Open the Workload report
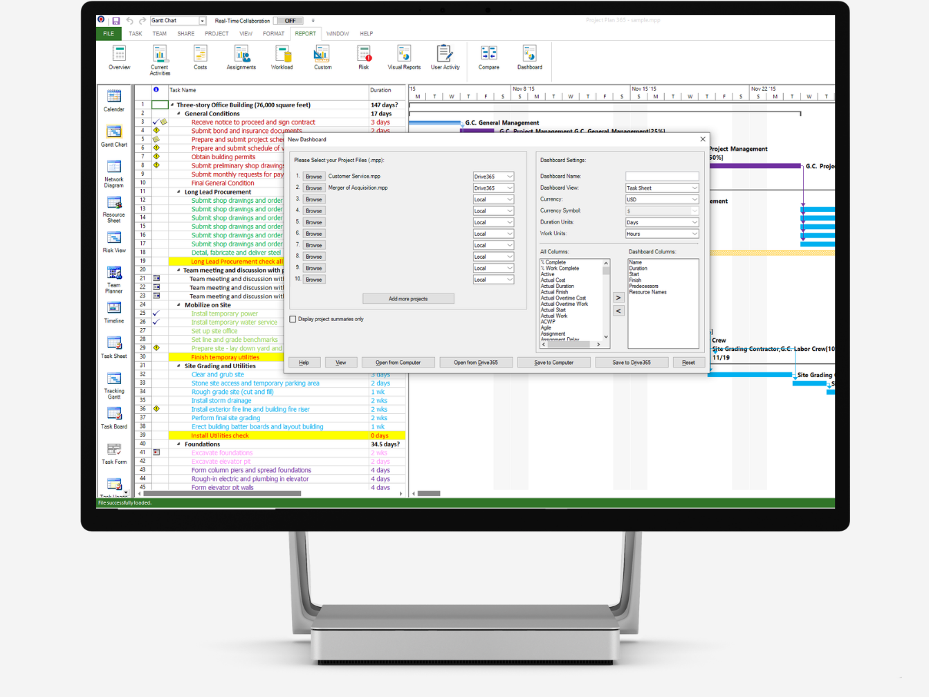Screen dimensions: 929x697 [282, 57]
